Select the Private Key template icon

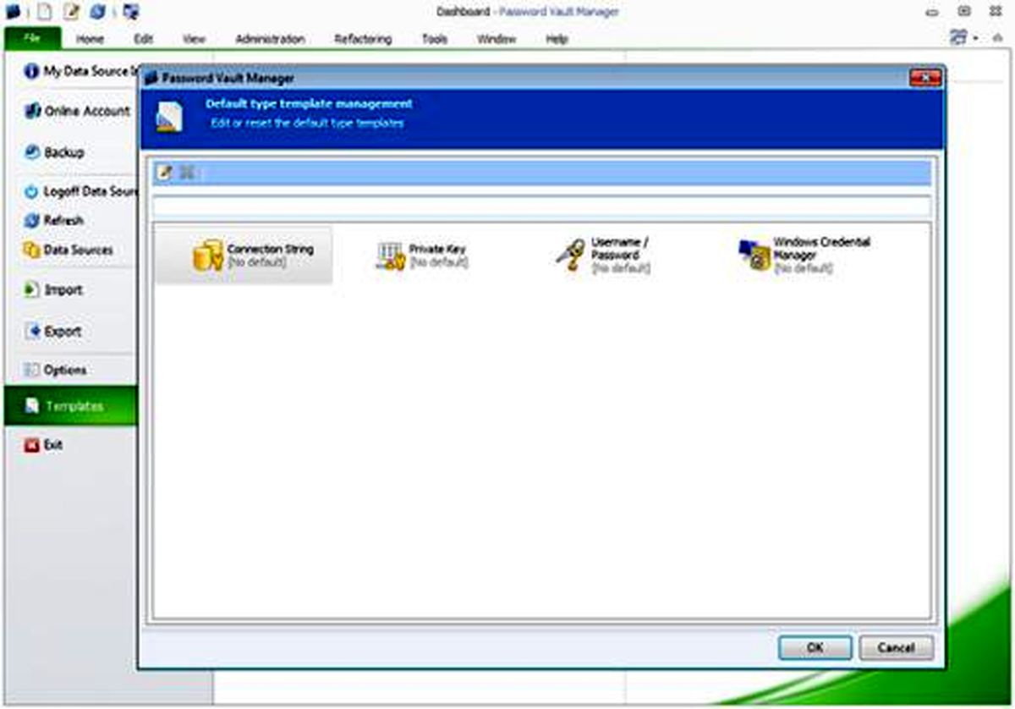pos(391,256)
